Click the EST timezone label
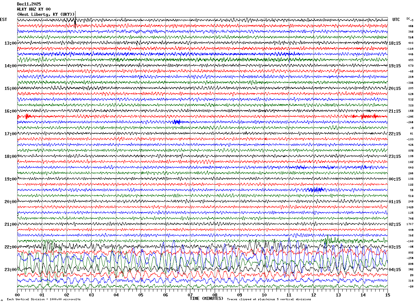The height and width of the screenshot is (304, 415). (x=3, y=20)
